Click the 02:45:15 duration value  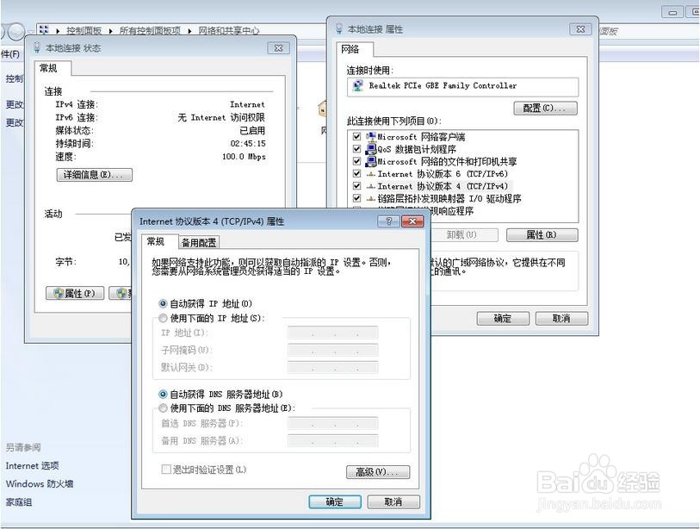(x=248, y=143)
